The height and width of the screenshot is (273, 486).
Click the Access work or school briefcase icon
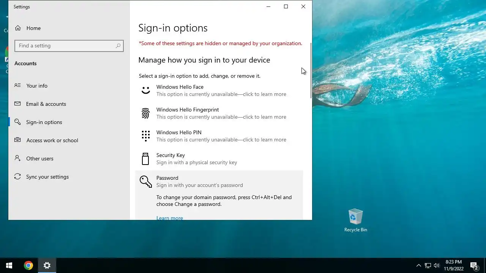17,140
